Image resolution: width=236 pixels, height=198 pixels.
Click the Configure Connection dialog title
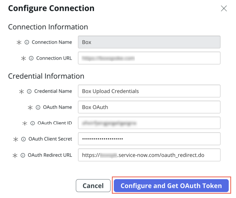click(x=51, y=8)
